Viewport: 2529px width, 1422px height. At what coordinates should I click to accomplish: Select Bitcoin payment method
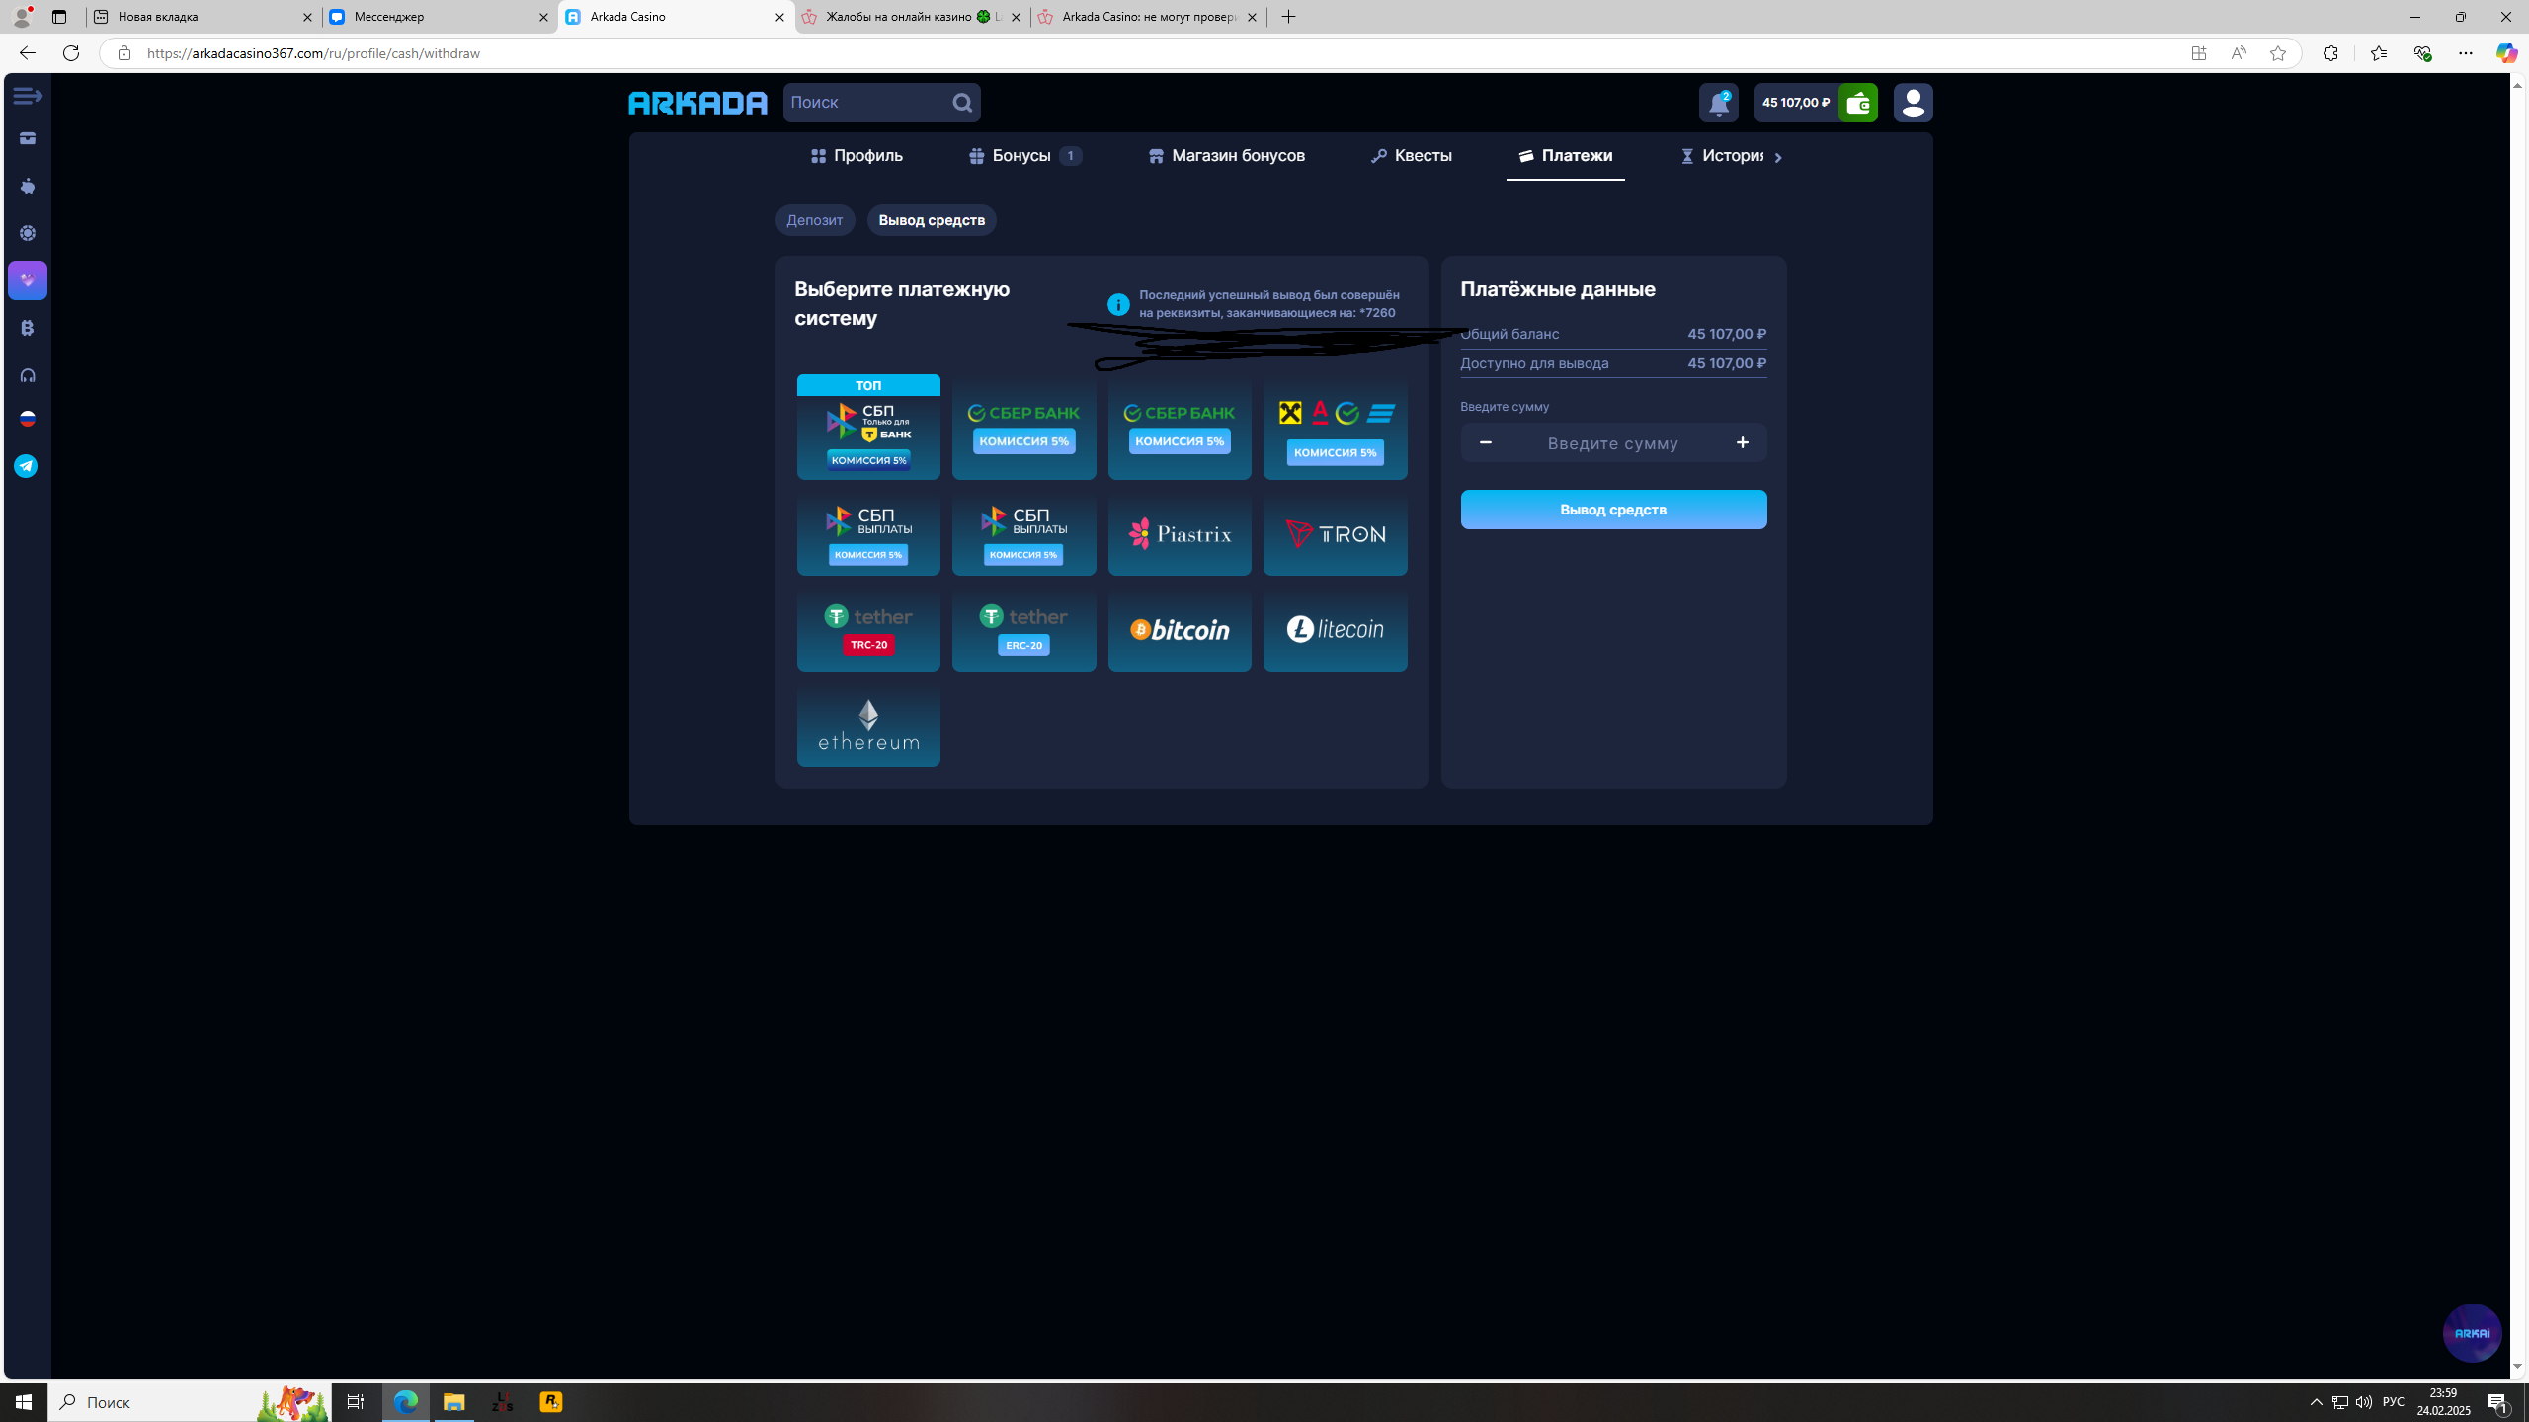1180,630
